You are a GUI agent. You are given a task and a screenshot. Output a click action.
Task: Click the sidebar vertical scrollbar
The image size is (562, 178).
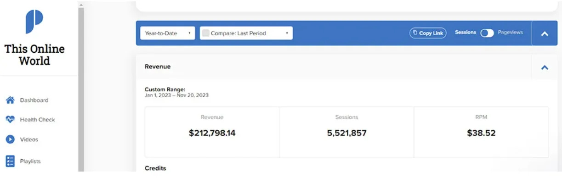pyautogui.click(x=81, y=89)
